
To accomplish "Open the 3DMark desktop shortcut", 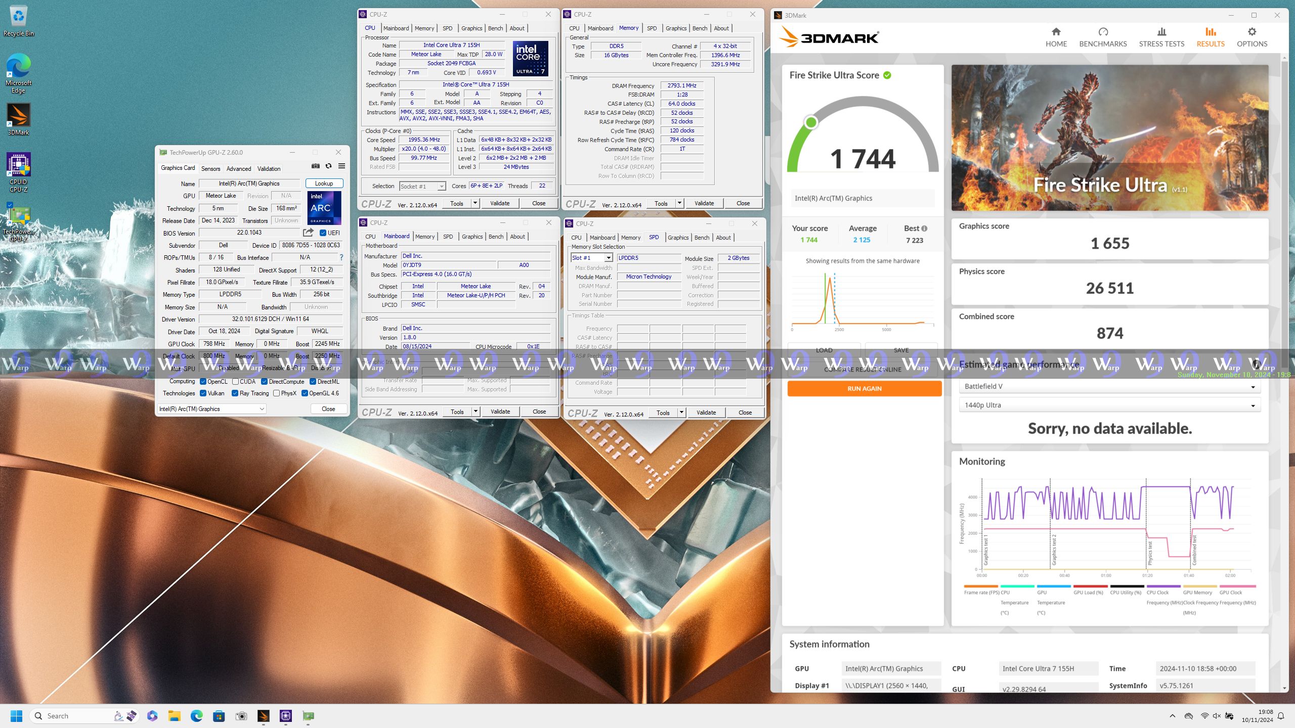I will point(19,119).
